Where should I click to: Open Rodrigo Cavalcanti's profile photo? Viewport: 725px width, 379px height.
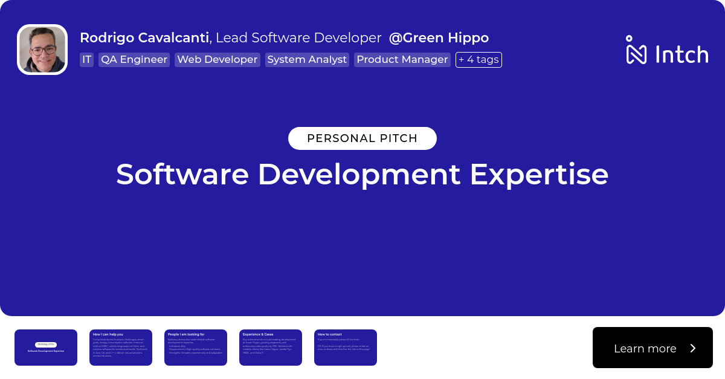[x=42, y=50]
